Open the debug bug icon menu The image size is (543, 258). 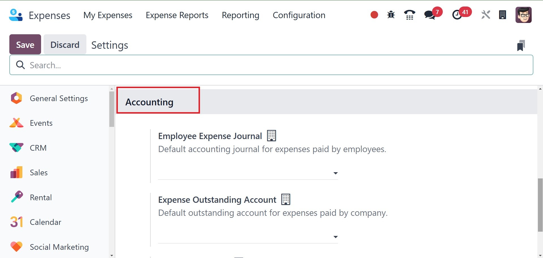[x=391, y=15]
